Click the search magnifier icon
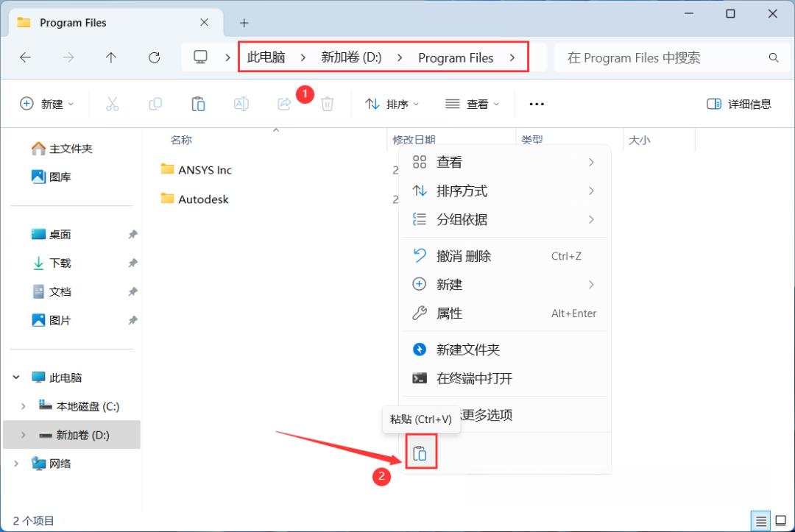795x532 pixels. (773, 57)
